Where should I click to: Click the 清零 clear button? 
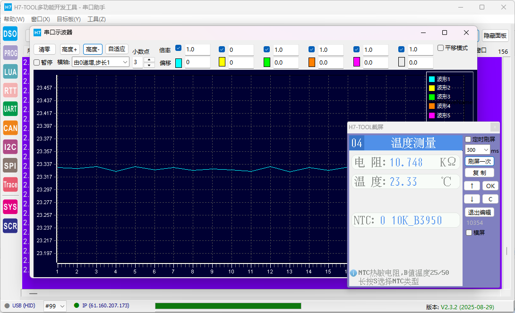[45, 49]
